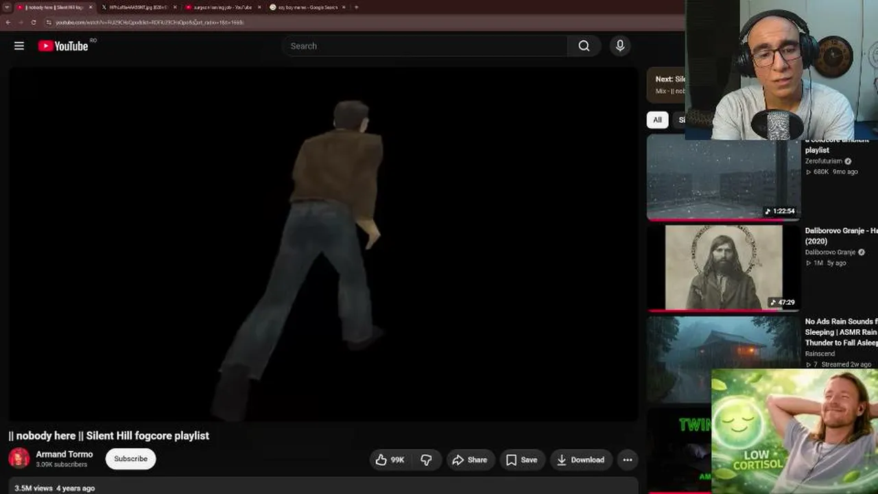Visit the Rainscend channel
The width and height of the screenshot is (878, 494).
click(x=820, y=354)
